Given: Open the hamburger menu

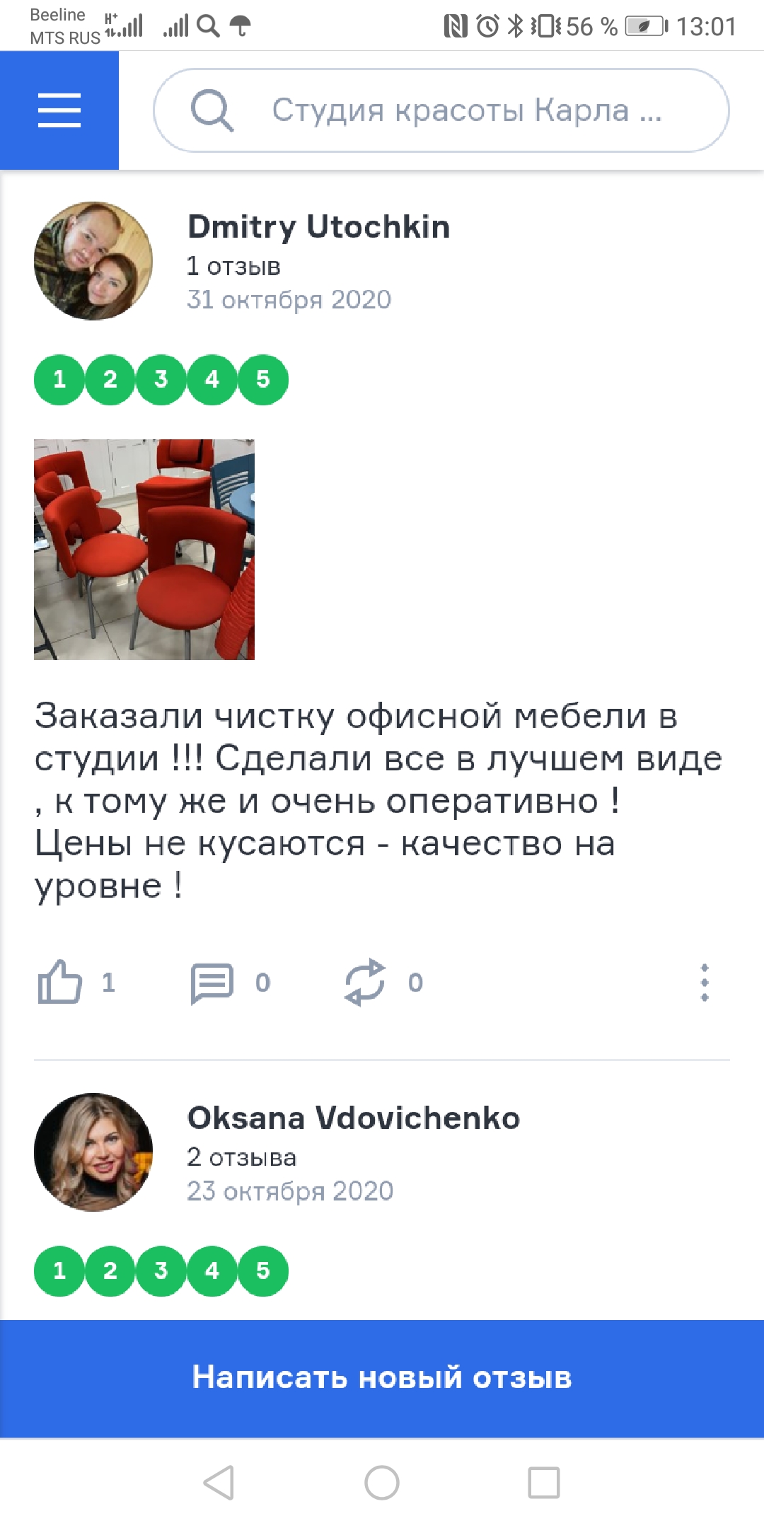Looking at the screenshot, I should (59, 110).
